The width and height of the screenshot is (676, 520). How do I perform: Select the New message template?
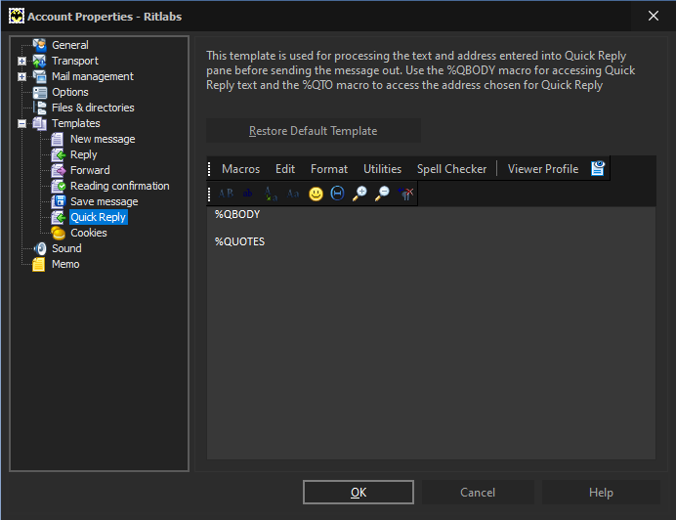click(103, 140)
